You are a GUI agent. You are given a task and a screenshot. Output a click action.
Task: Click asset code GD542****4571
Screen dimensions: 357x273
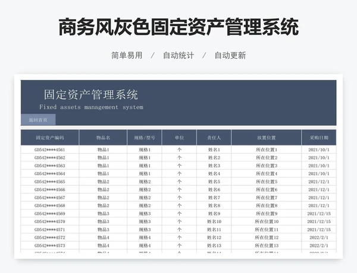(50, 230)
